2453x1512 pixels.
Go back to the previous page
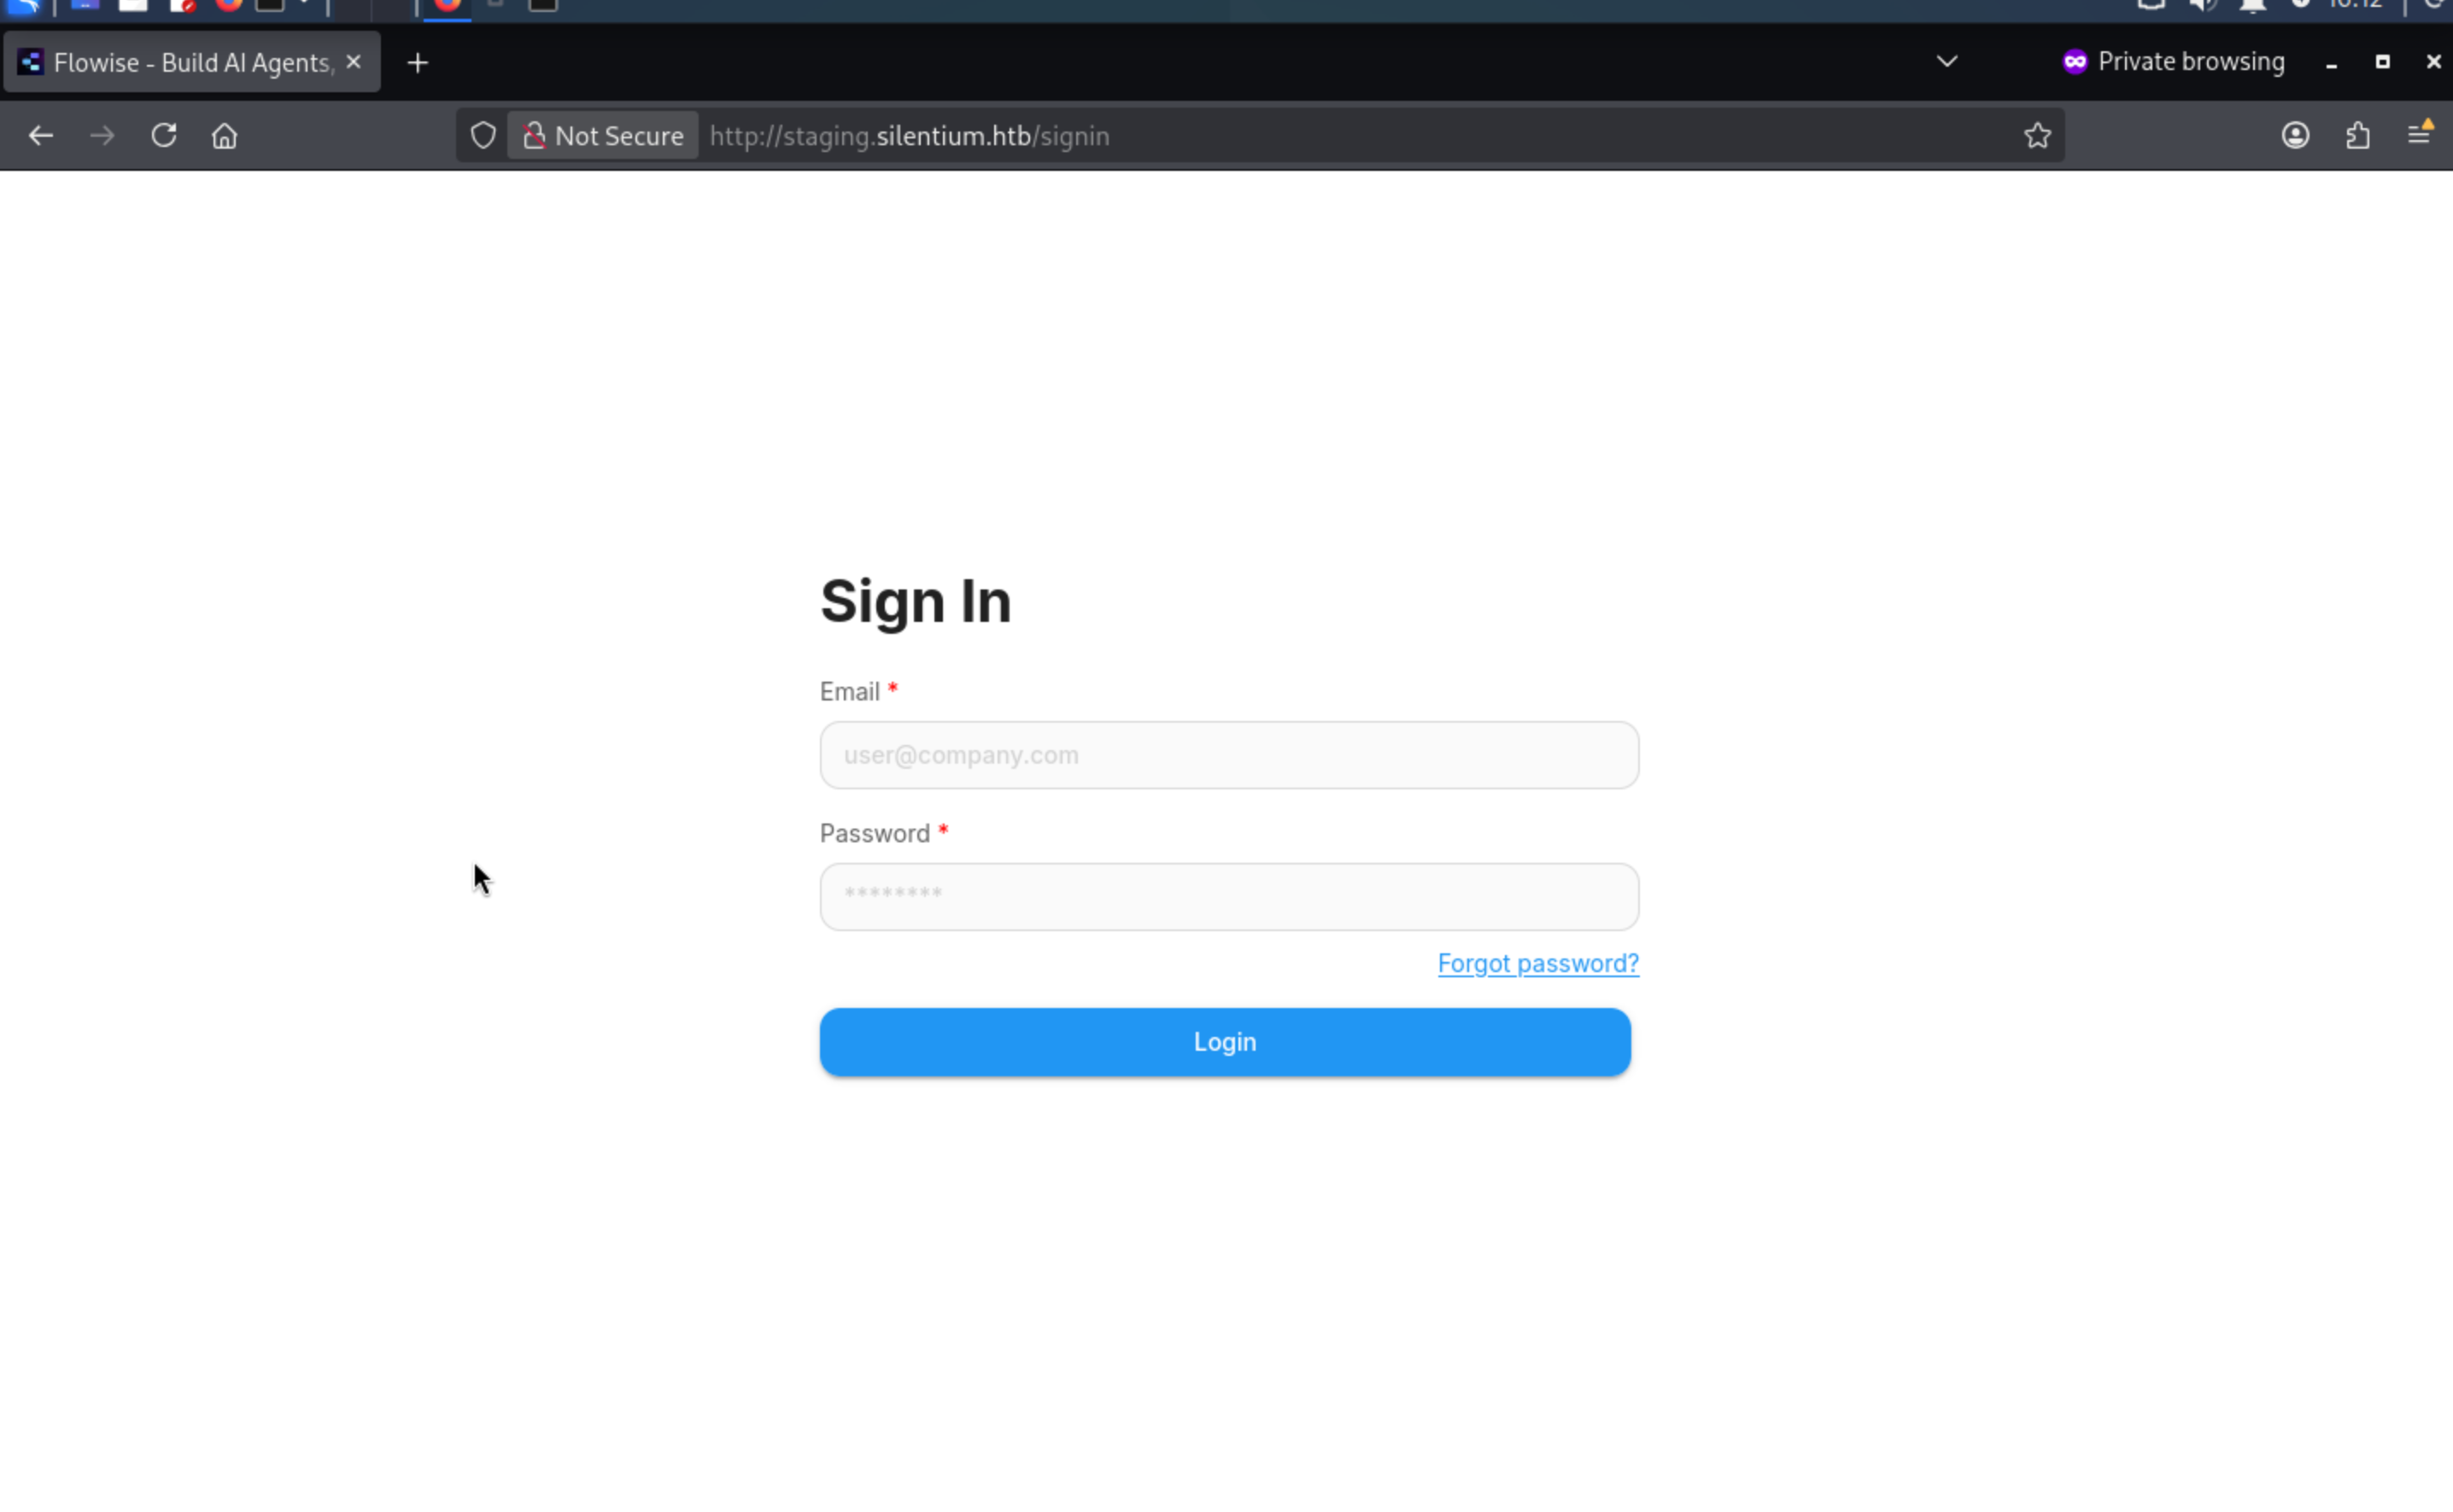(41, 136)
